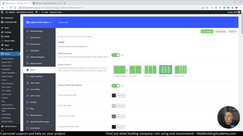The width and height of the screenshot is (243, 136).
Task: Click the Media sidebar icon
Action: coord(2,37)
